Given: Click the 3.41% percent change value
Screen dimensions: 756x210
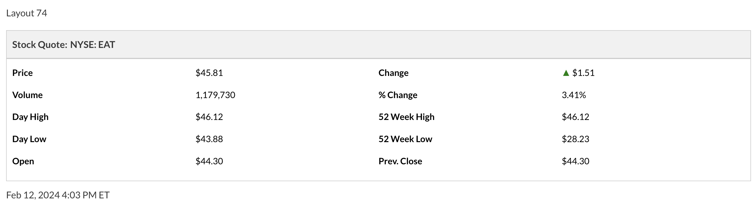Looking at the screenshot, I should 574,95.
